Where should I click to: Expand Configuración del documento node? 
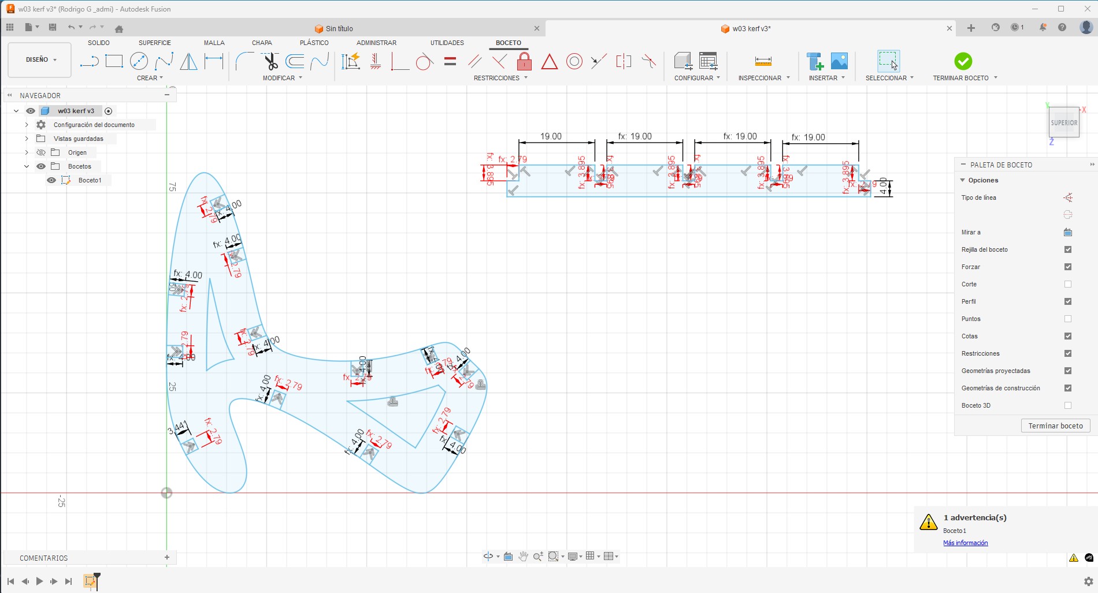[x=27, y=125]
